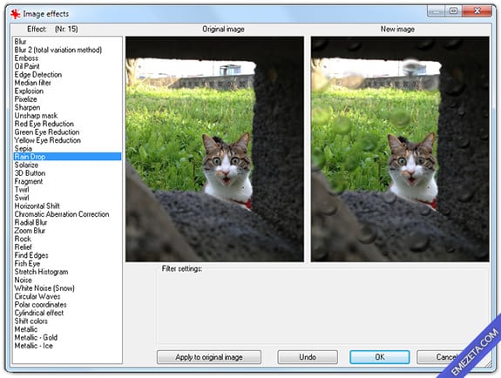Choose the Shift colors effect

pos(31,321)
